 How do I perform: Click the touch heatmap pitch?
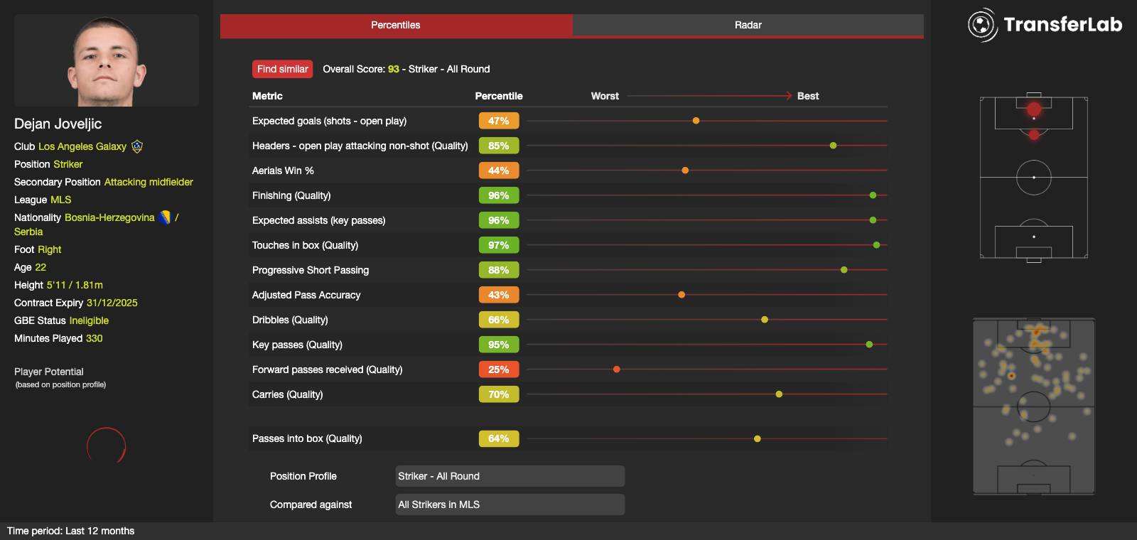click(1034, 406)
